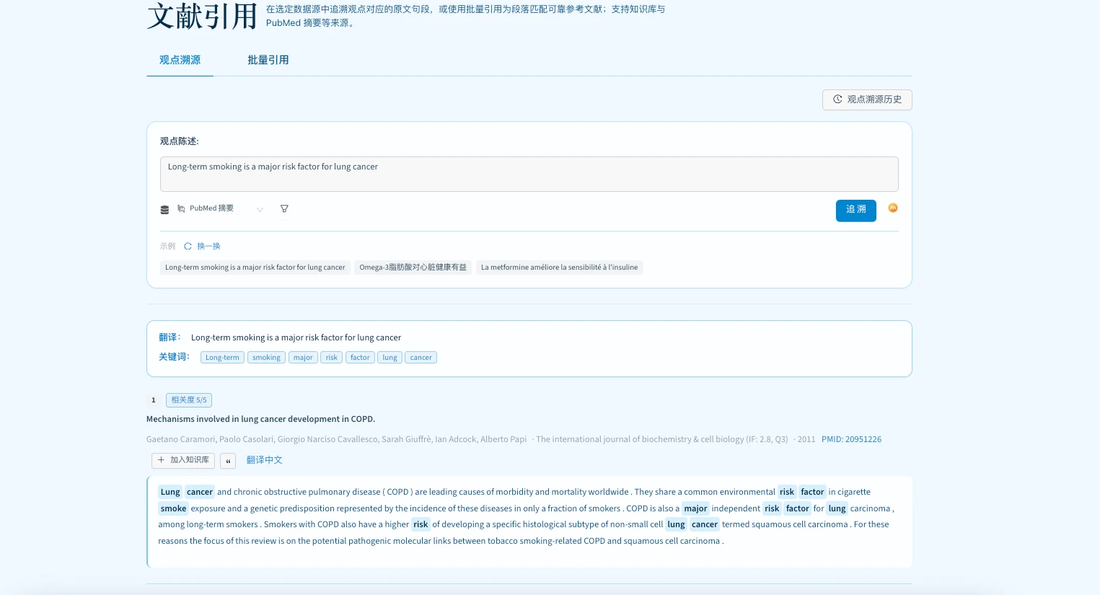Click the orange AI badge icon

coord(893,208)
